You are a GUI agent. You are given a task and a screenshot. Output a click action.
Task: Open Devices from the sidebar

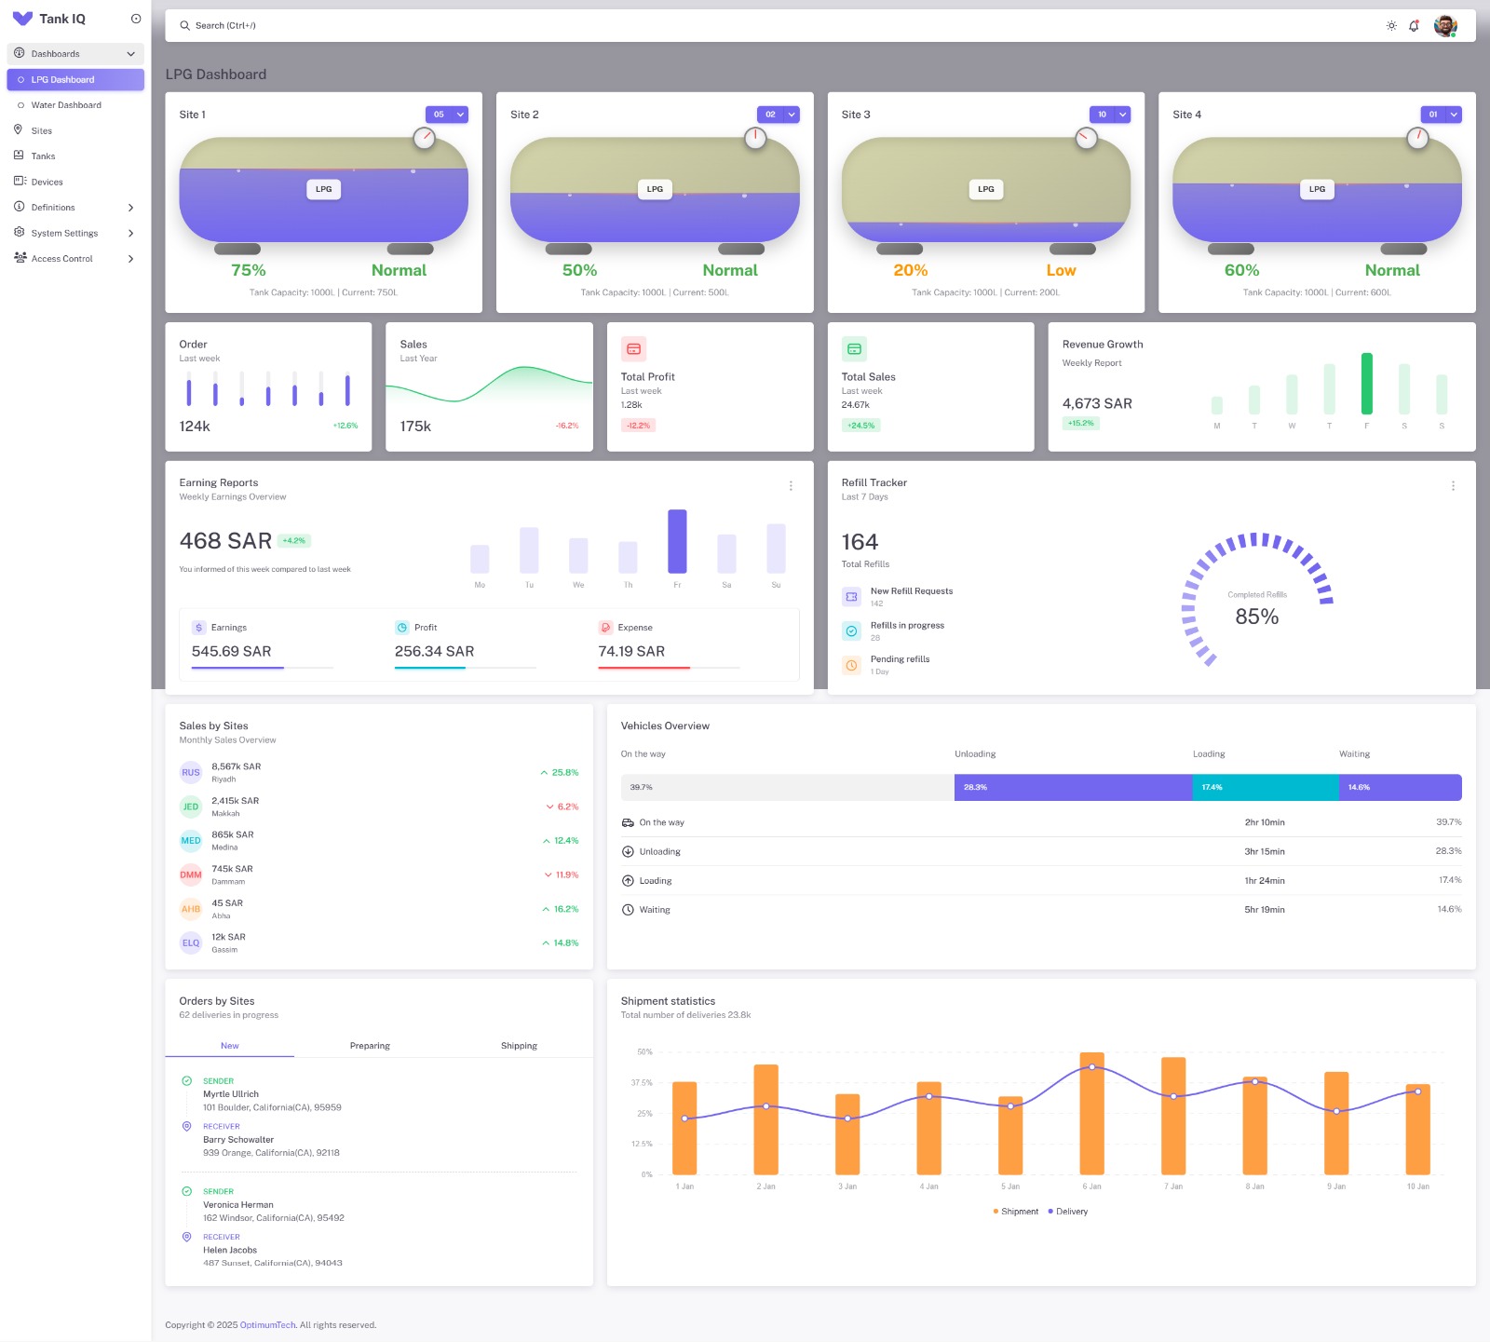pyautogui.click(x=47, y=183)
